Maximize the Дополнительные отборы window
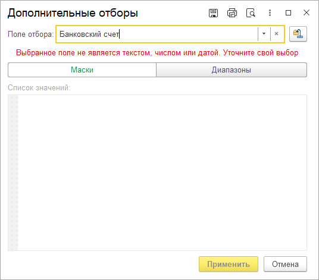The width and height of the screenshot is (319, 280). coord(288,13)
